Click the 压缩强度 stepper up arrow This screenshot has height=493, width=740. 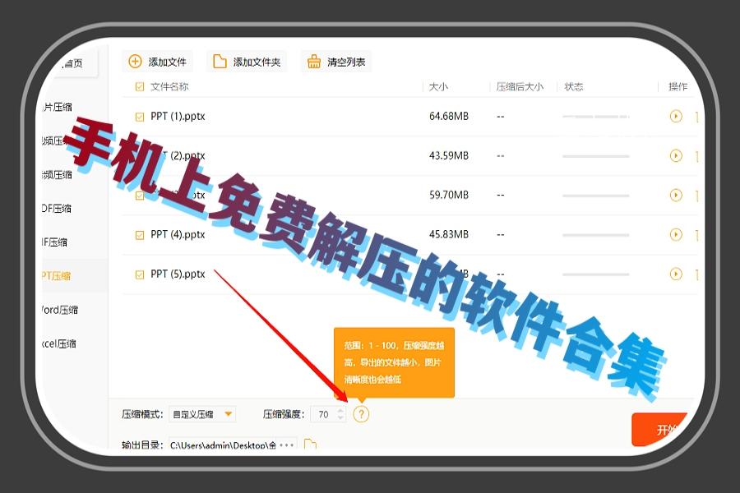click(340, 411)
